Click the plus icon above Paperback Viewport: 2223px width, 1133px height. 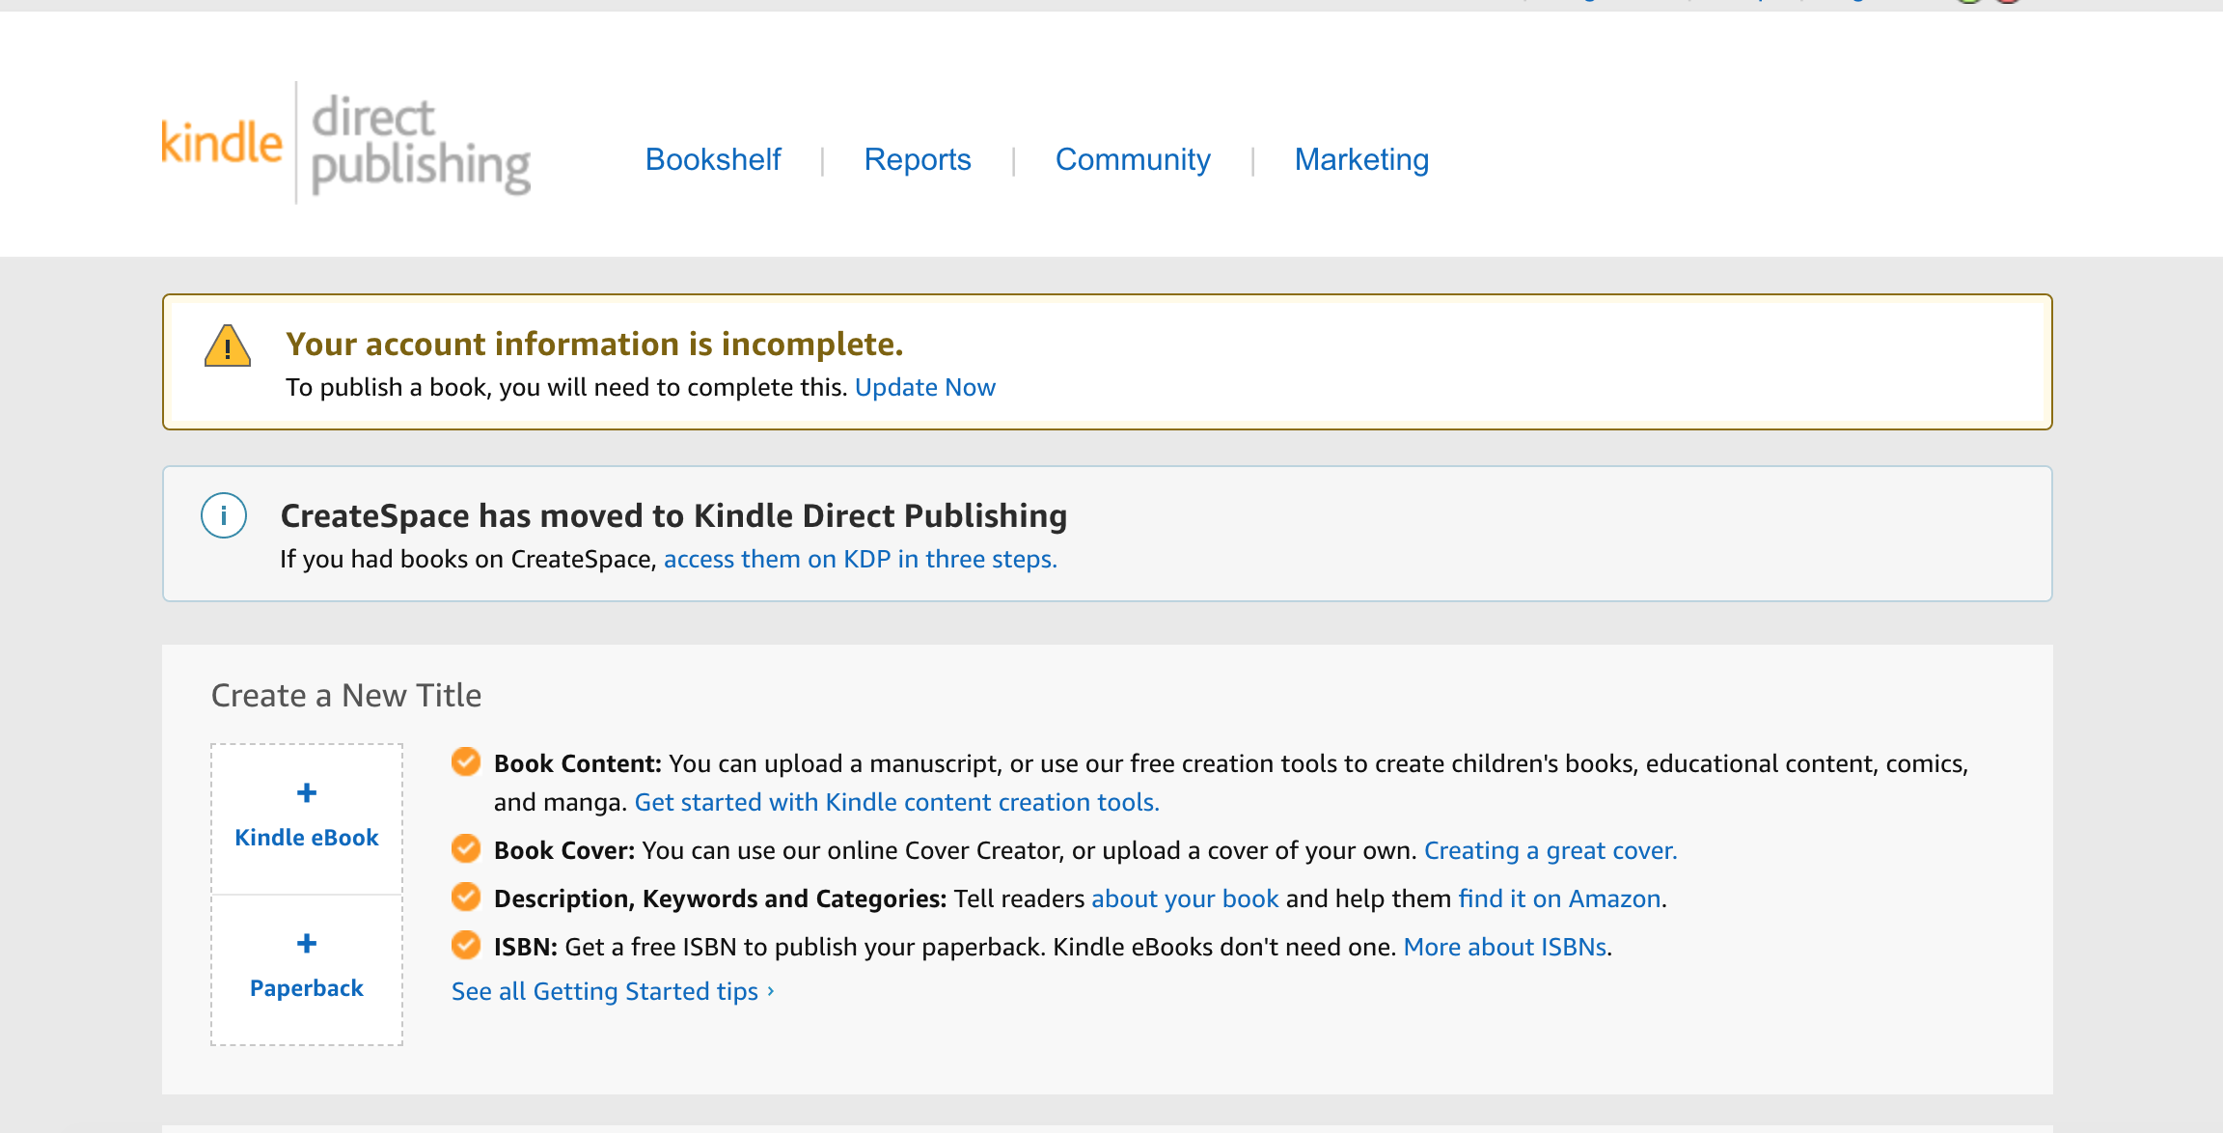pos(307,944)
